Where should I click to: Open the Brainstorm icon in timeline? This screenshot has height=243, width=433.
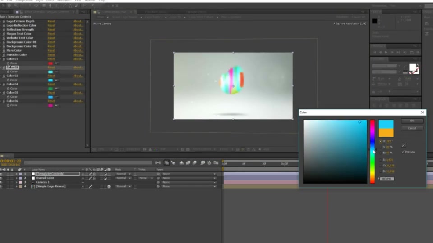click(203, 163)
